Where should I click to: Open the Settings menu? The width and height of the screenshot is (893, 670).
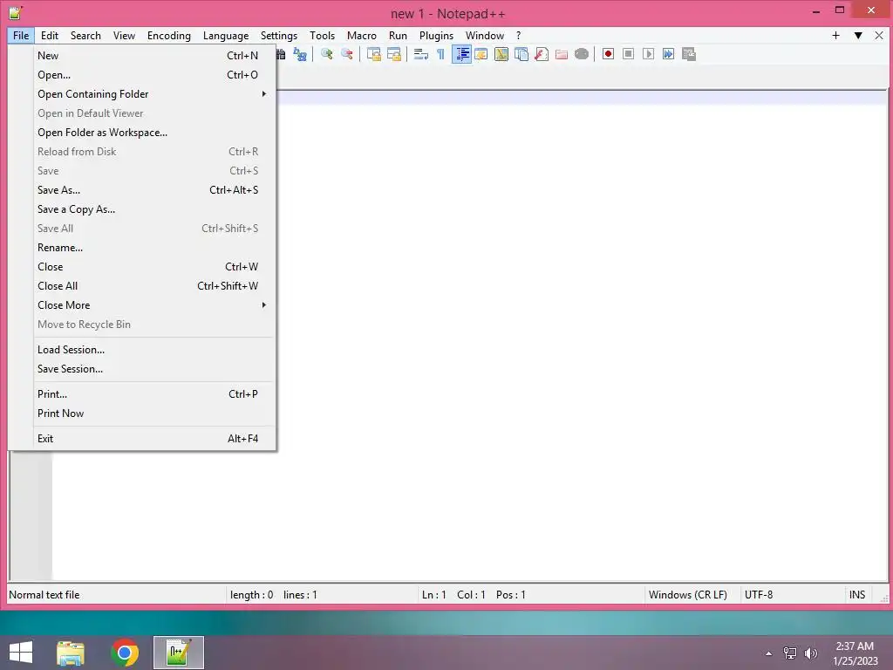[x=279, y=35]
